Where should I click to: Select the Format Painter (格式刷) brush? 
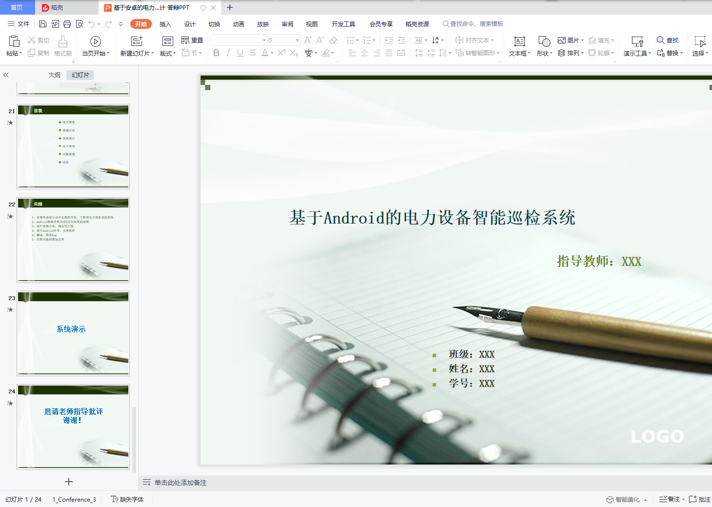point(63,46)
